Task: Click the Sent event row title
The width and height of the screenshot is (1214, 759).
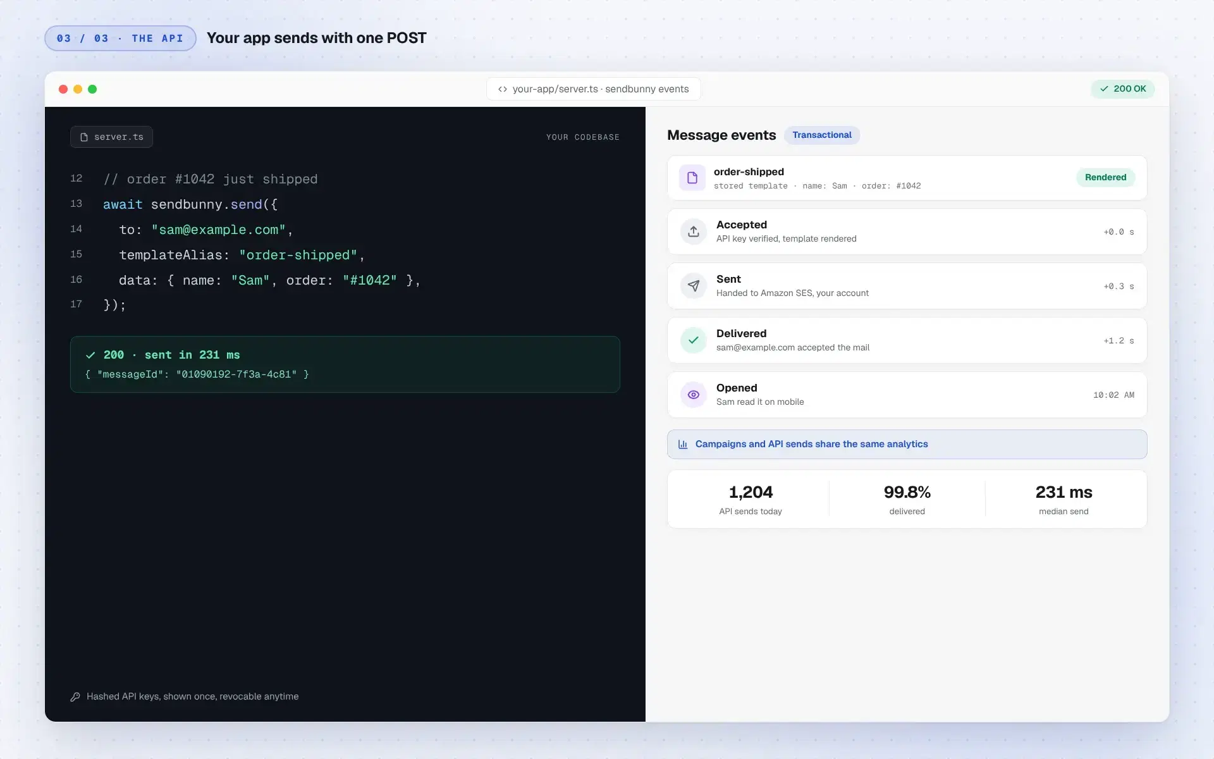Action: 728,279
